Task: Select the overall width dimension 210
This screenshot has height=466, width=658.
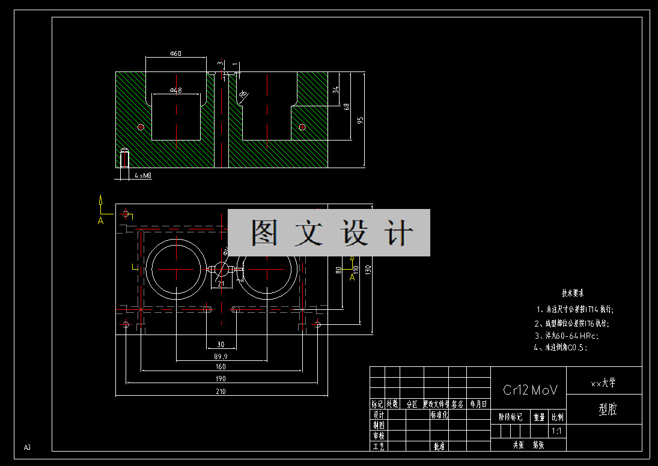Action: (x=221, y=392)
